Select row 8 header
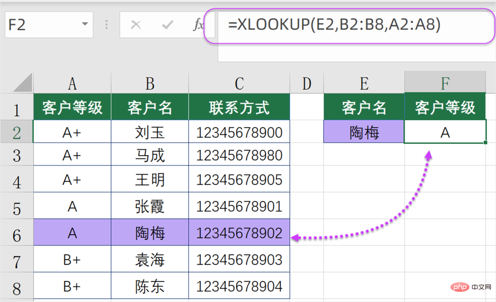 [17, 286]
